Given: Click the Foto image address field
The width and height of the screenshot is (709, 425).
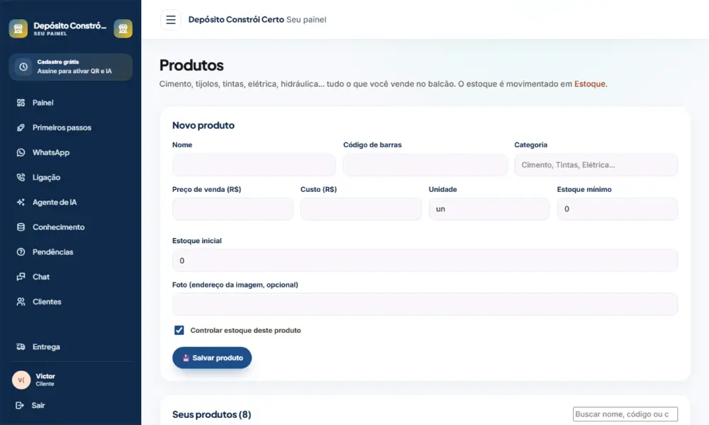Looking at the screenshot, I should pos(425,305).
